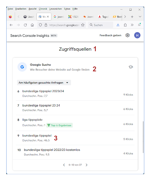Open the downloads panel
The image size is (153, 180).
point(118,25)
